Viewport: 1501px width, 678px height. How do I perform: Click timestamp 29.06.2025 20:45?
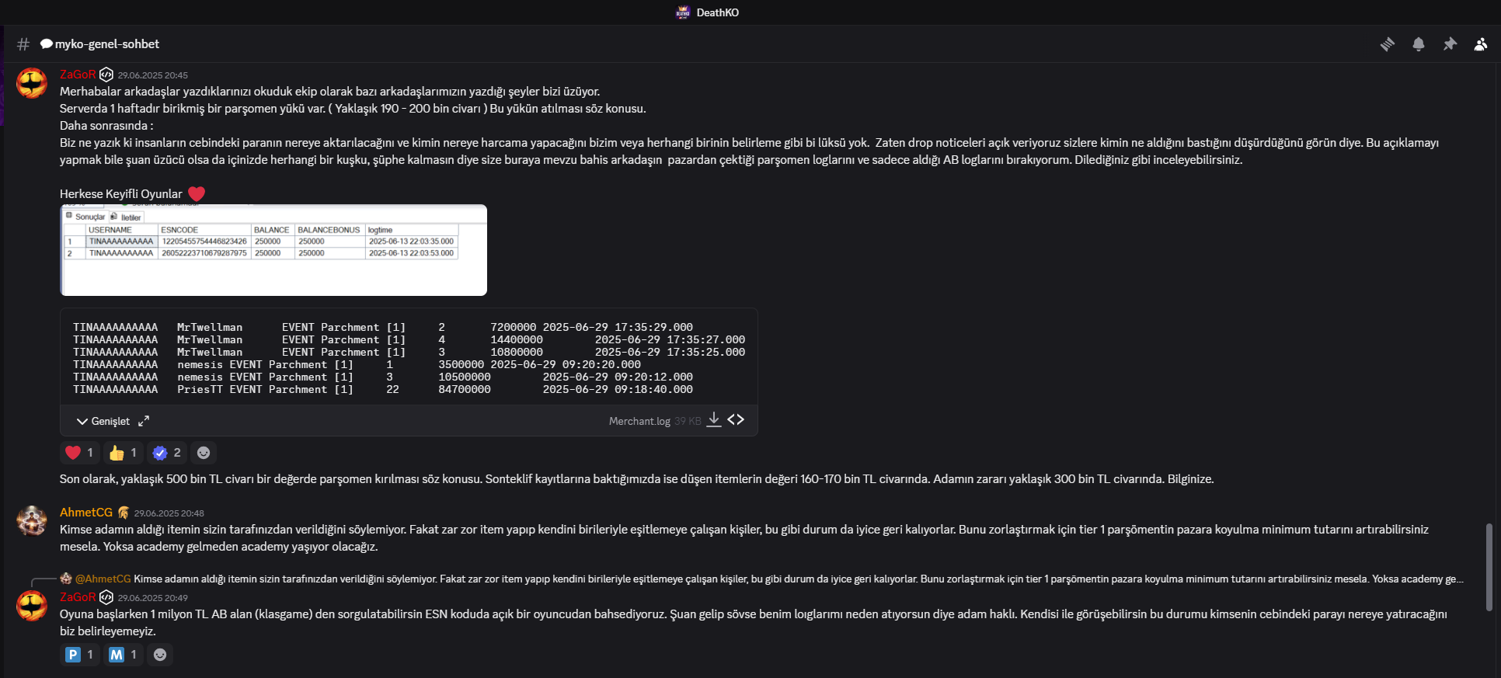coord(153,75)
